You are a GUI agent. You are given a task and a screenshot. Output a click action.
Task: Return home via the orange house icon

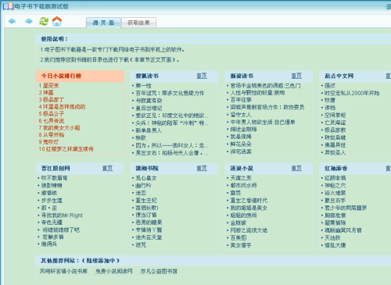pos(57,21)
